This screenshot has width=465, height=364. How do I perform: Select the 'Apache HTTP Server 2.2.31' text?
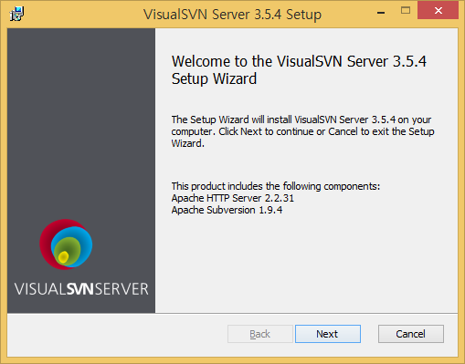233,198
